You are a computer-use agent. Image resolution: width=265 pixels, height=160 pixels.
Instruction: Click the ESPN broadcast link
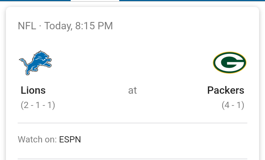point(70,139)
